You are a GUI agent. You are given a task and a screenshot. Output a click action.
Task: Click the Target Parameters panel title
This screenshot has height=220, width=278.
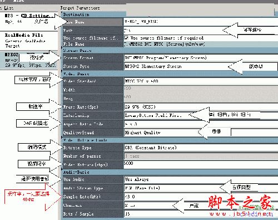[x=80, y=8]
